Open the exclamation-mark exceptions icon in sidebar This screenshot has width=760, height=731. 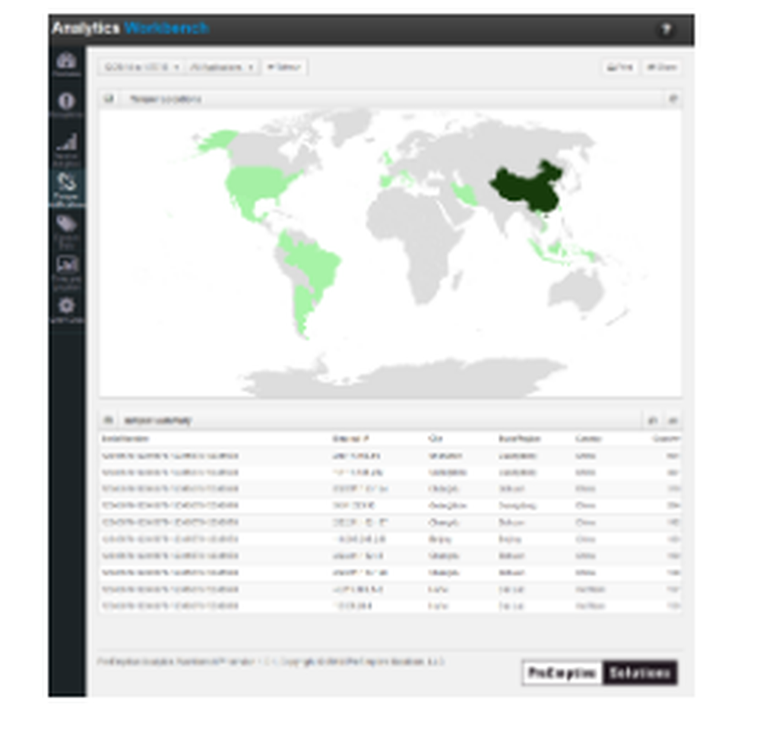click(66, 104)
